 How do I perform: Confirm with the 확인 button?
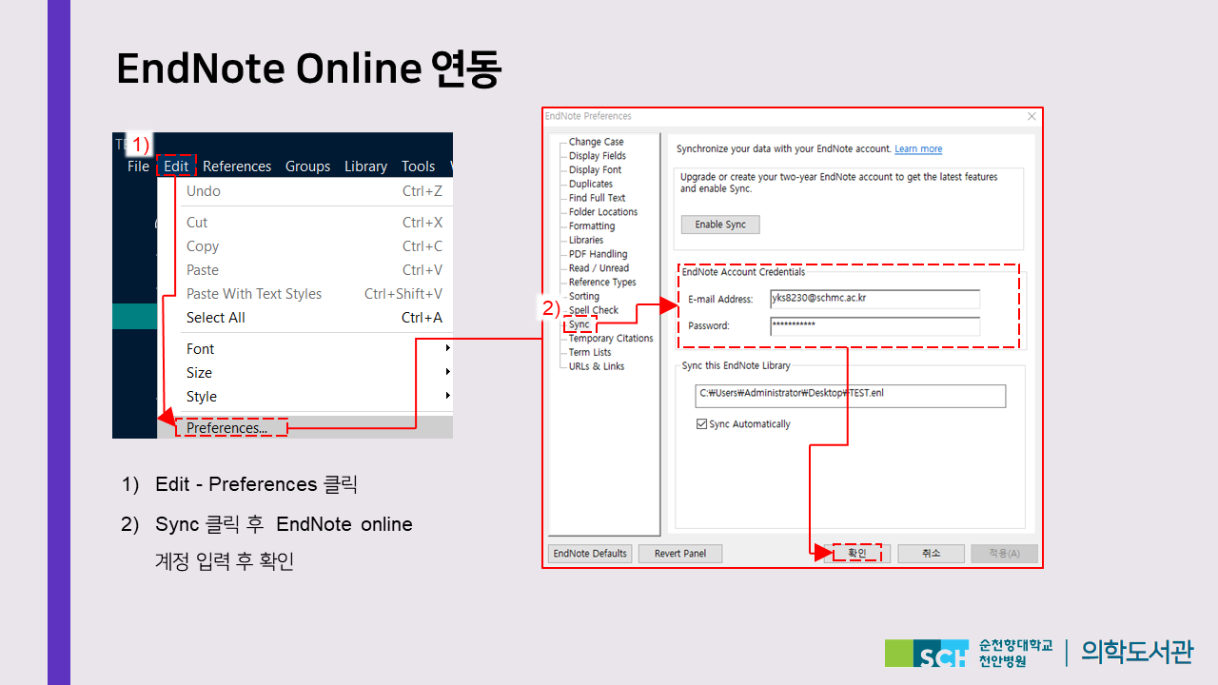pyautogui.click(x=856, y=554)
